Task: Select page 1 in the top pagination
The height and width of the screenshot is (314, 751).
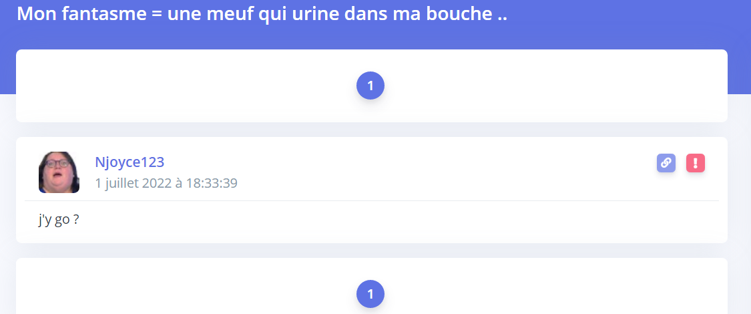Action: (x=370, y=86)
